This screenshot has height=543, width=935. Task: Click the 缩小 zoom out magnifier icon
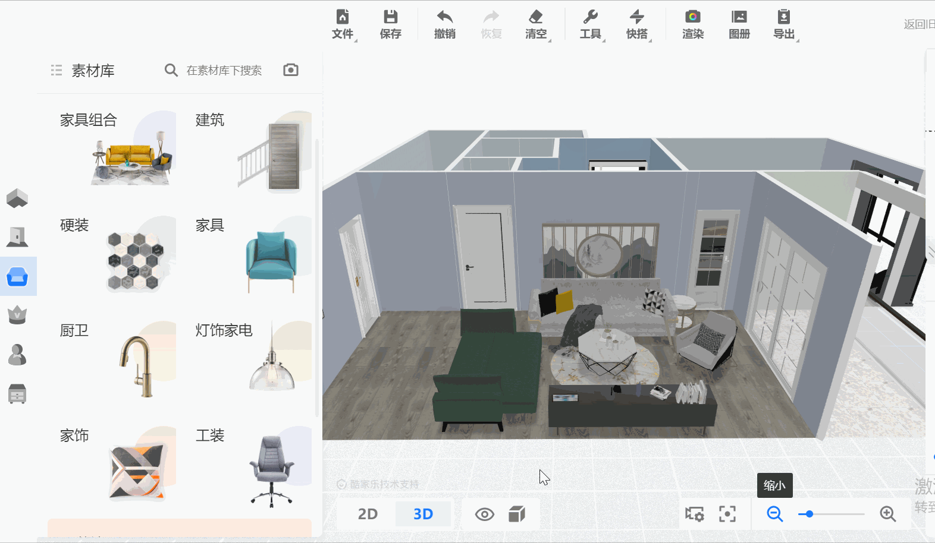(x=774, y=514)
